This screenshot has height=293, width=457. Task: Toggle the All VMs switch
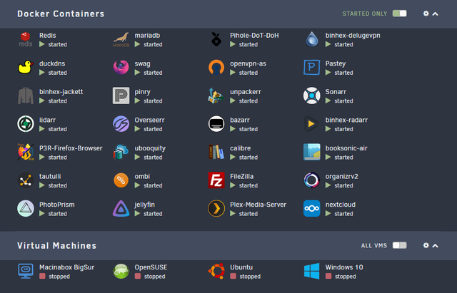pos(399,245)
